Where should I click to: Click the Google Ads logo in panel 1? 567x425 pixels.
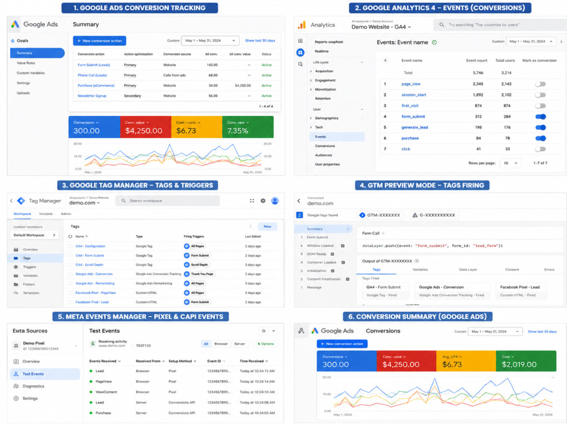pyautogui.click(x=15, y=24)
